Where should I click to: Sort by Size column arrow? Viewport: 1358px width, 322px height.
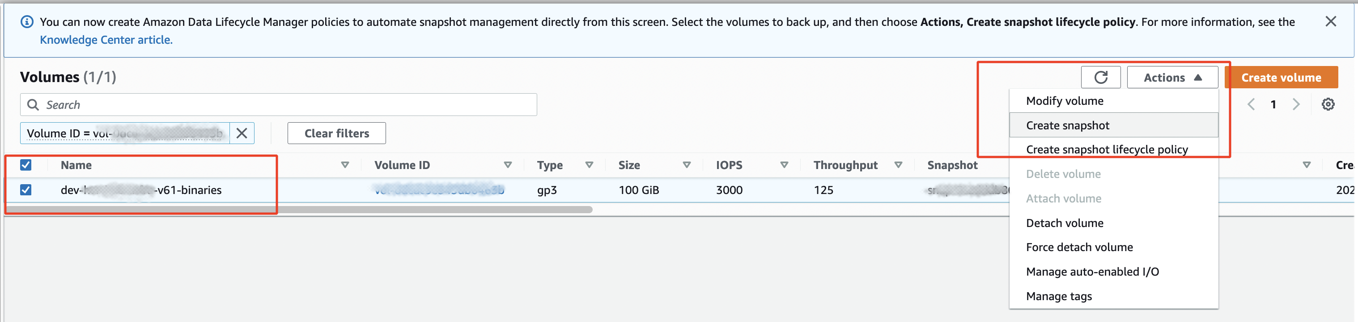pyautogui.click(x=686, y=165)
